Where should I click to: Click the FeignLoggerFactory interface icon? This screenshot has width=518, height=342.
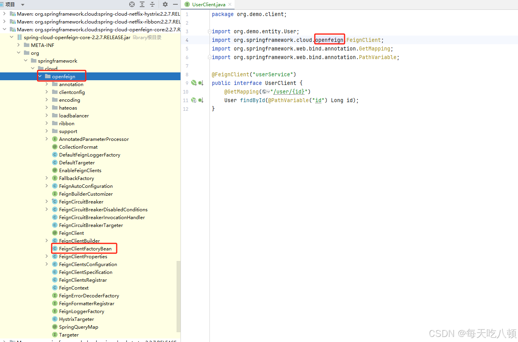(x=55, y=311)
